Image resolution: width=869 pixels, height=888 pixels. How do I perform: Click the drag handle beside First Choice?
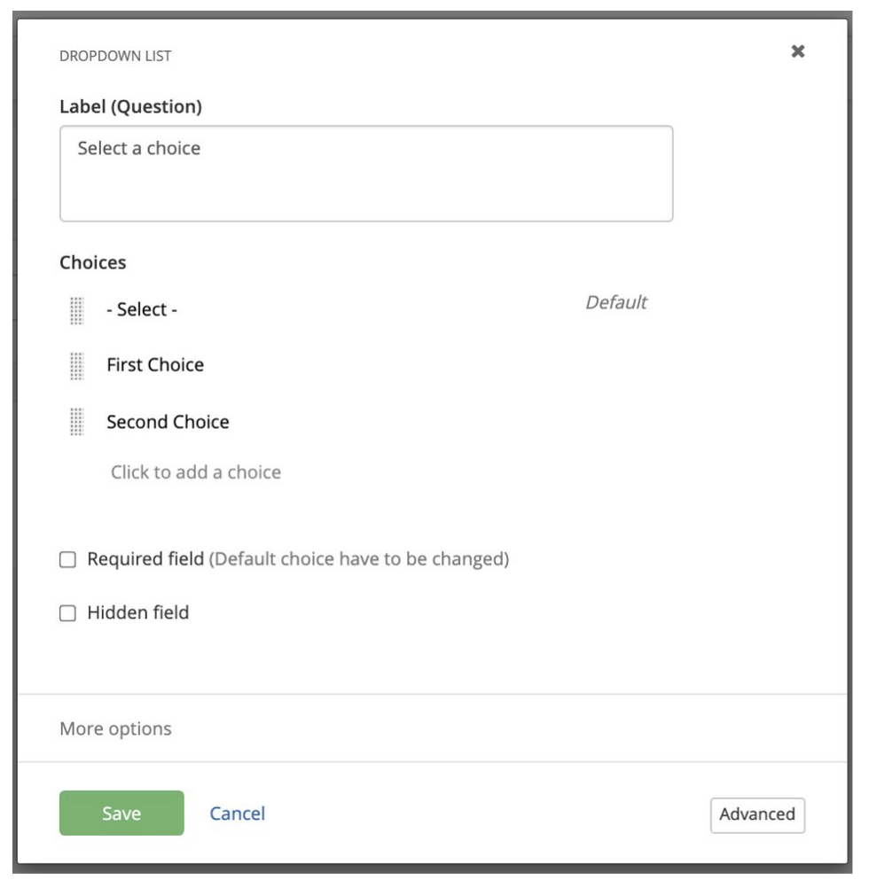(76, 365)
